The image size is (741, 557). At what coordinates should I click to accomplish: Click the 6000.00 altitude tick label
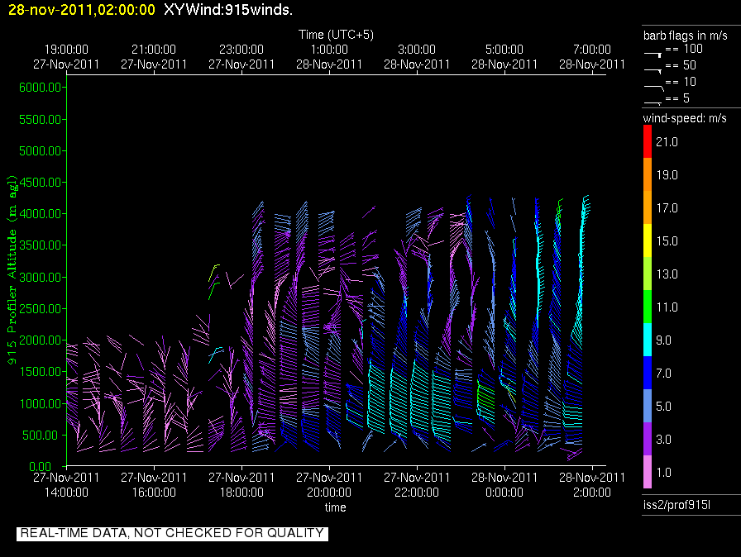pyautogui.click(x=41, y=88)
